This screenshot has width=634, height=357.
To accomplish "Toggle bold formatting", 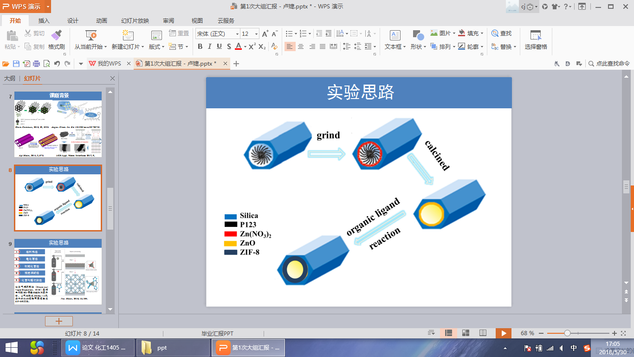I will [200, 46].
